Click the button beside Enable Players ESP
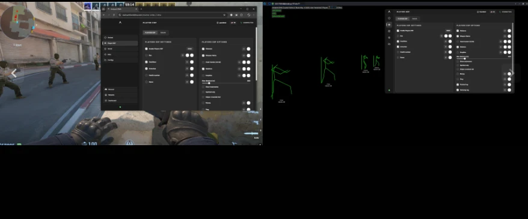The height and width of the screenshot is (219, 528). (x=189, y=49)
